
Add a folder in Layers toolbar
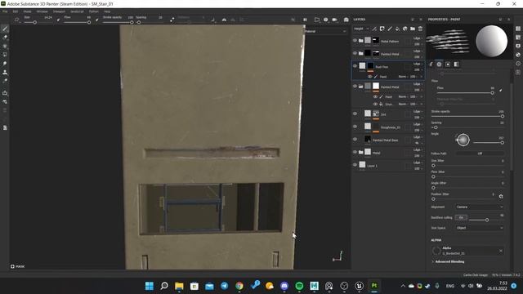pyautogui.click(x=413, y=29)
